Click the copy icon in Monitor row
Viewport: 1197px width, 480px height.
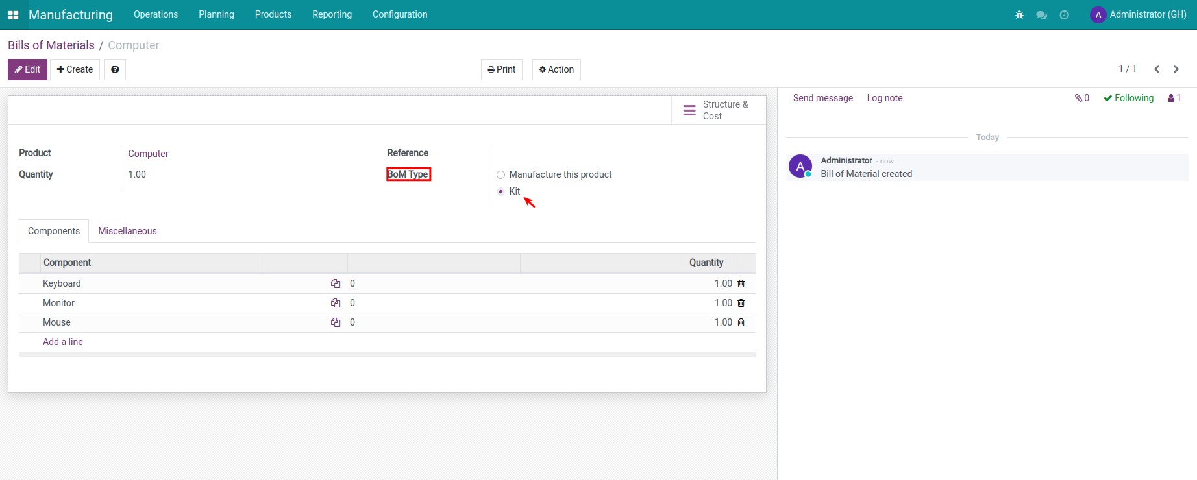point(336,303)
